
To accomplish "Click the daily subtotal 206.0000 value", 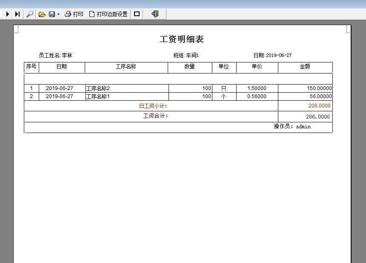I will [x=319, y=106].
